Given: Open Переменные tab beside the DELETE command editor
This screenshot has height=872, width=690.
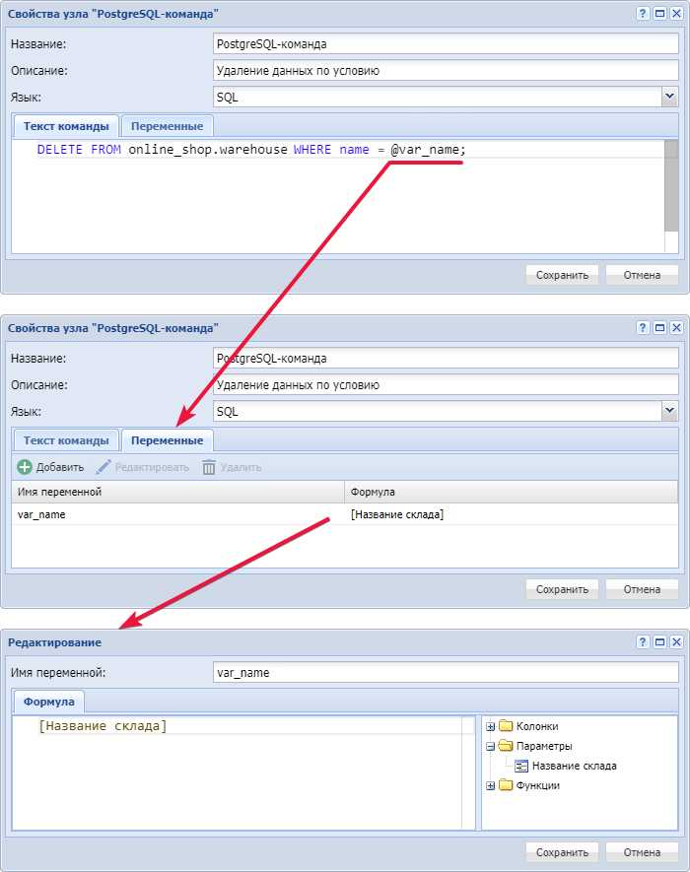Looking at the screenshot, I should (x=167, y=126).
